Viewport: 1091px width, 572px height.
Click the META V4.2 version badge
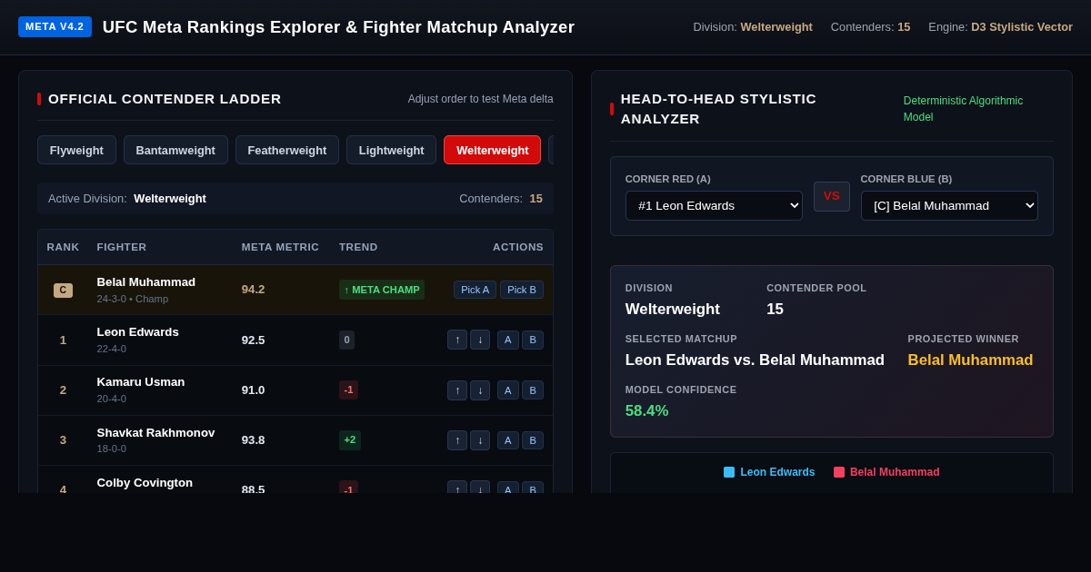click(x=55, y=26)
